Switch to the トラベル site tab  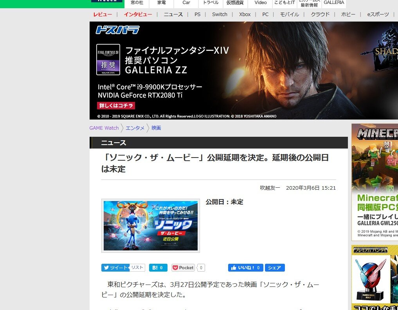tap(211, 3)
